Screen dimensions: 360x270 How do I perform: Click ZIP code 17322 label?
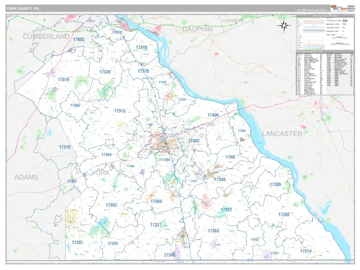(226, 210)
